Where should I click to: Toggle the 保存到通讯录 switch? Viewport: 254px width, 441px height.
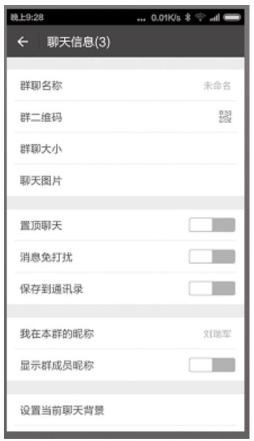click(212, 288)
